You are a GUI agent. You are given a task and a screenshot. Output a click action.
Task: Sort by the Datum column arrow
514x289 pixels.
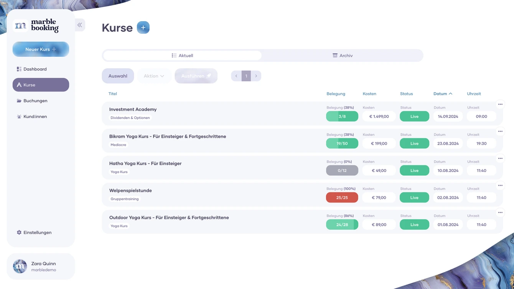[451, 94]
